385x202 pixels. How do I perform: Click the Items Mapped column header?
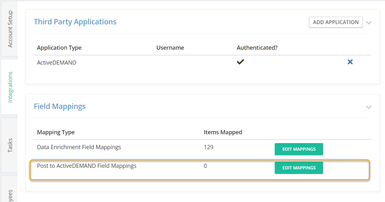point(223,132)
